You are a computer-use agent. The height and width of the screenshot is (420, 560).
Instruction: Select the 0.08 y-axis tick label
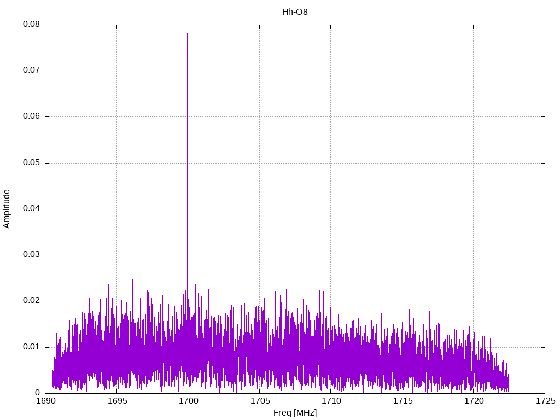pyautogui.click(x=31, y=25)
